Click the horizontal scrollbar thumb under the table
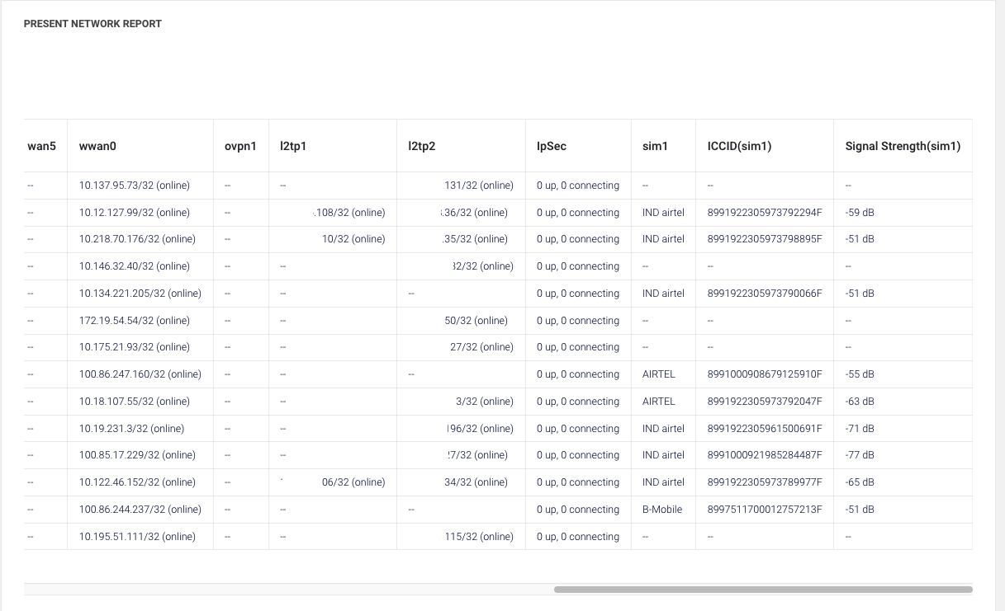This screenshot has width=1005, height=611. point(762,590)
